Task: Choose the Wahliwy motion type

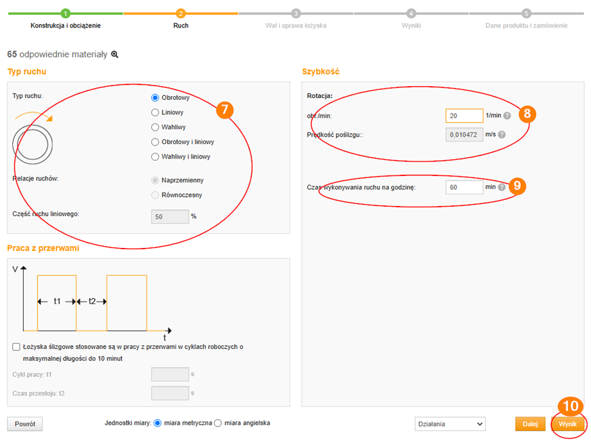Action: click(x=155, y=127)
